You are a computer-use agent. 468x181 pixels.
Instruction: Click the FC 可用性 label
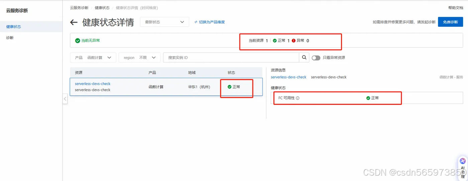pyautogui.click(x=286, y=98)
